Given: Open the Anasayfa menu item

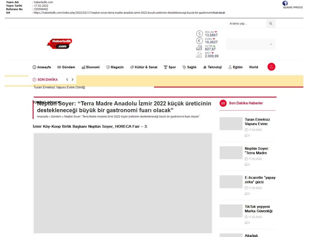Looking at the screenshot, I should coord(41,67).
